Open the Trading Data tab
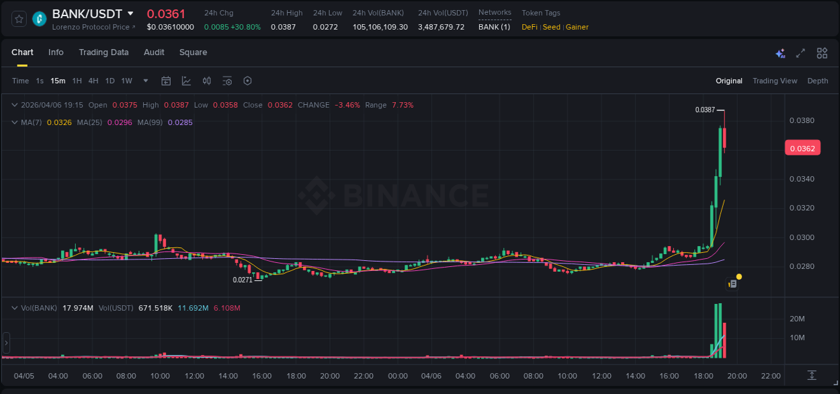This screenshot has width=840, height=394. pos(103,52)
